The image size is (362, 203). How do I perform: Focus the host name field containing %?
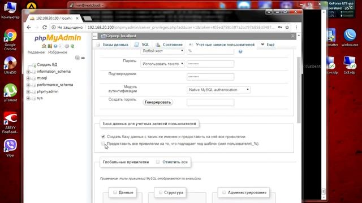pos(210,51)
